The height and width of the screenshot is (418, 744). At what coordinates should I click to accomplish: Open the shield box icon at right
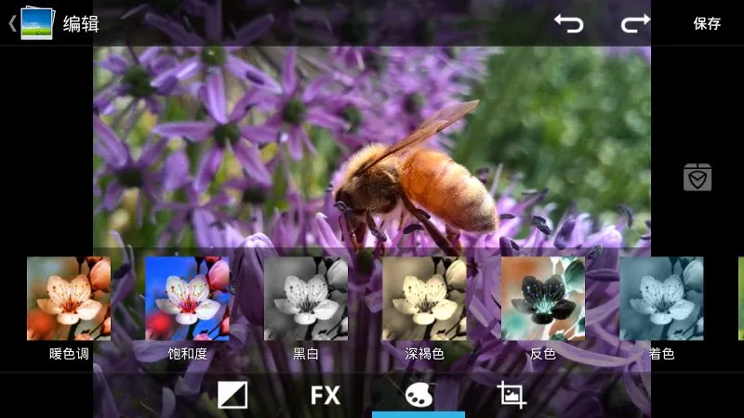[697, 176]
